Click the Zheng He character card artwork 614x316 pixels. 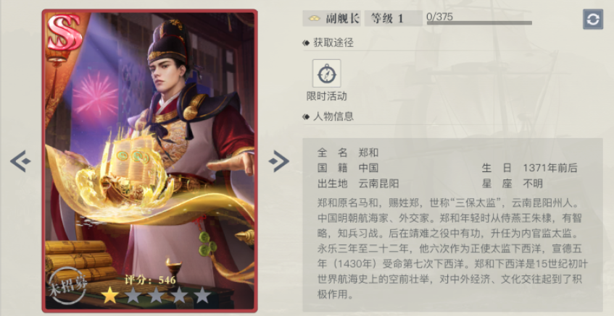point(149,160)
